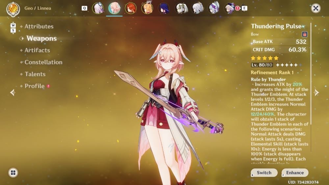This screenshot has height=185, width=329.
Task: Select the white-haired character with green ornaments
Action: click(181, 8)
